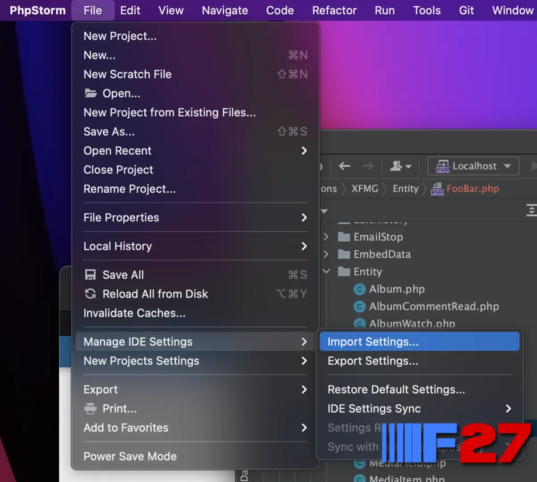
Task: Toggle Power Save Mode
Action: (x=130, y=456)
